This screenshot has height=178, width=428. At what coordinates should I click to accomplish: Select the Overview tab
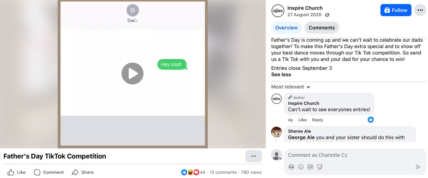pos(286,27)
